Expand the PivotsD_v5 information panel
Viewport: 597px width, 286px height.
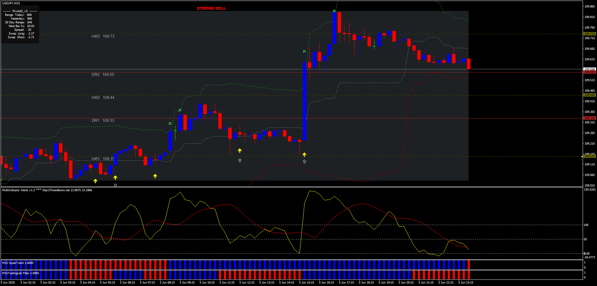tap(20, 11)
